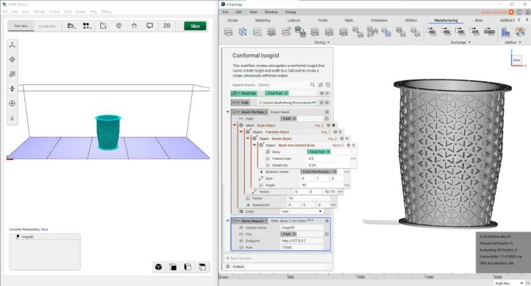The height and width of the screenshot is (286, 531).
Task: Collapse the Mesh File Data_1 section
Action: click(x=228, y=112)
